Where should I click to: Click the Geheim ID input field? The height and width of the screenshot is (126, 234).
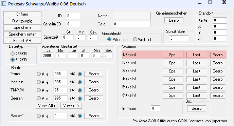[x=73, y=24]
